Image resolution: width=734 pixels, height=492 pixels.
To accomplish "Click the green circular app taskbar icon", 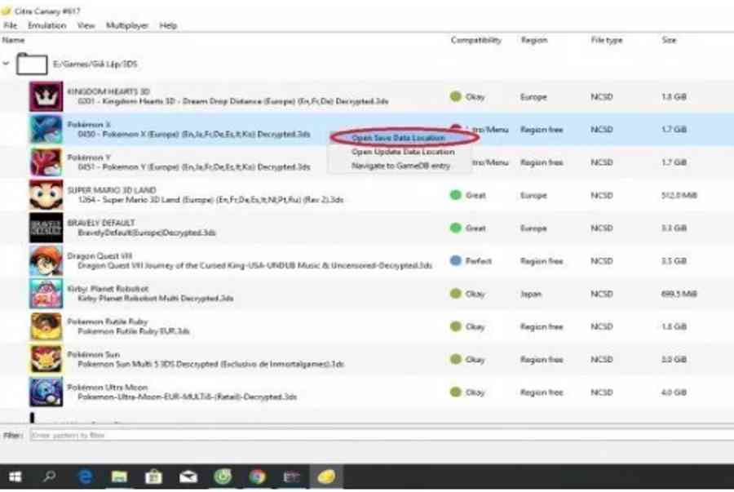I will tap(223, 476).
